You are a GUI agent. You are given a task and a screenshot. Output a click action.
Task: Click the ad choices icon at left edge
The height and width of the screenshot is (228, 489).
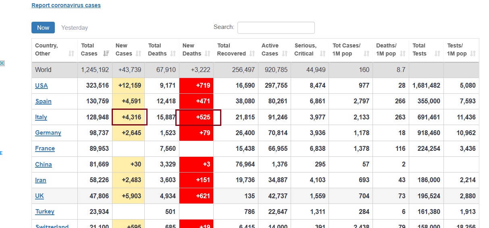[2, 63]
